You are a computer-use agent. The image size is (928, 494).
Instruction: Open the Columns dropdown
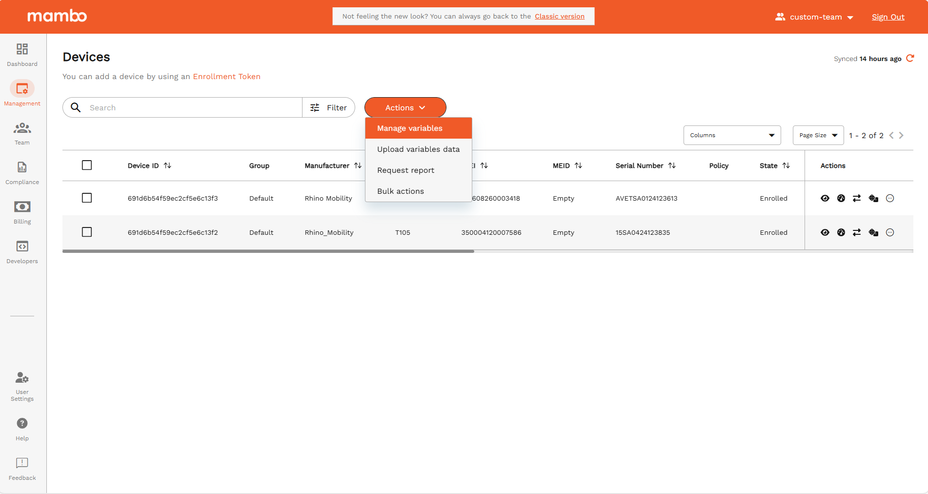(x=731, y=135)
